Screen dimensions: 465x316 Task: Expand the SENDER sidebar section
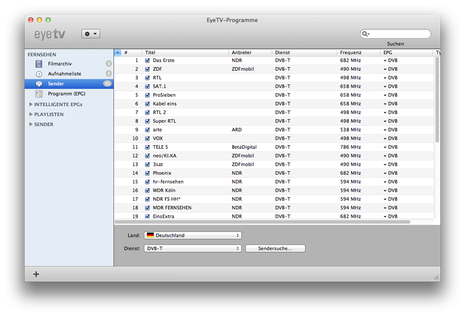click(x=31, y=124)
